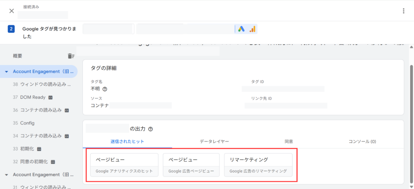Click code icon beside 33 初期化
The image size is (414, 189).
pyautogui.click(x=39, y=149)
